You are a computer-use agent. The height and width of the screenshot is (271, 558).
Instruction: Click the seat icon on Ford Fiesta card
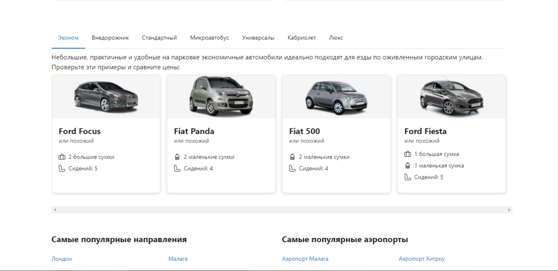[408, 177]
